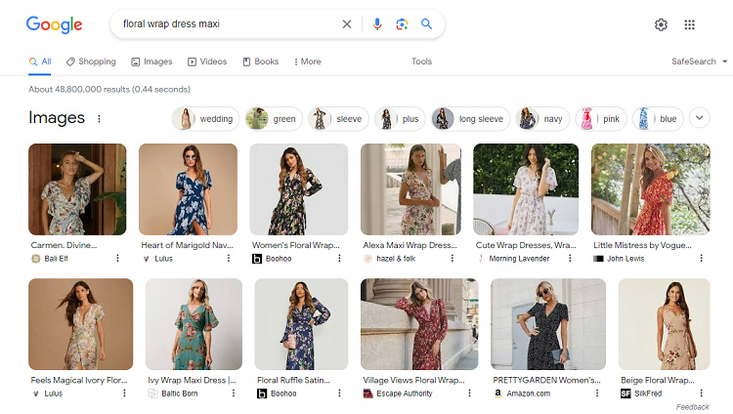This screenshot has height=414, width=733.
Task: Open the Google apps grid
Action: pyautogui.click(x=690, y=24)
